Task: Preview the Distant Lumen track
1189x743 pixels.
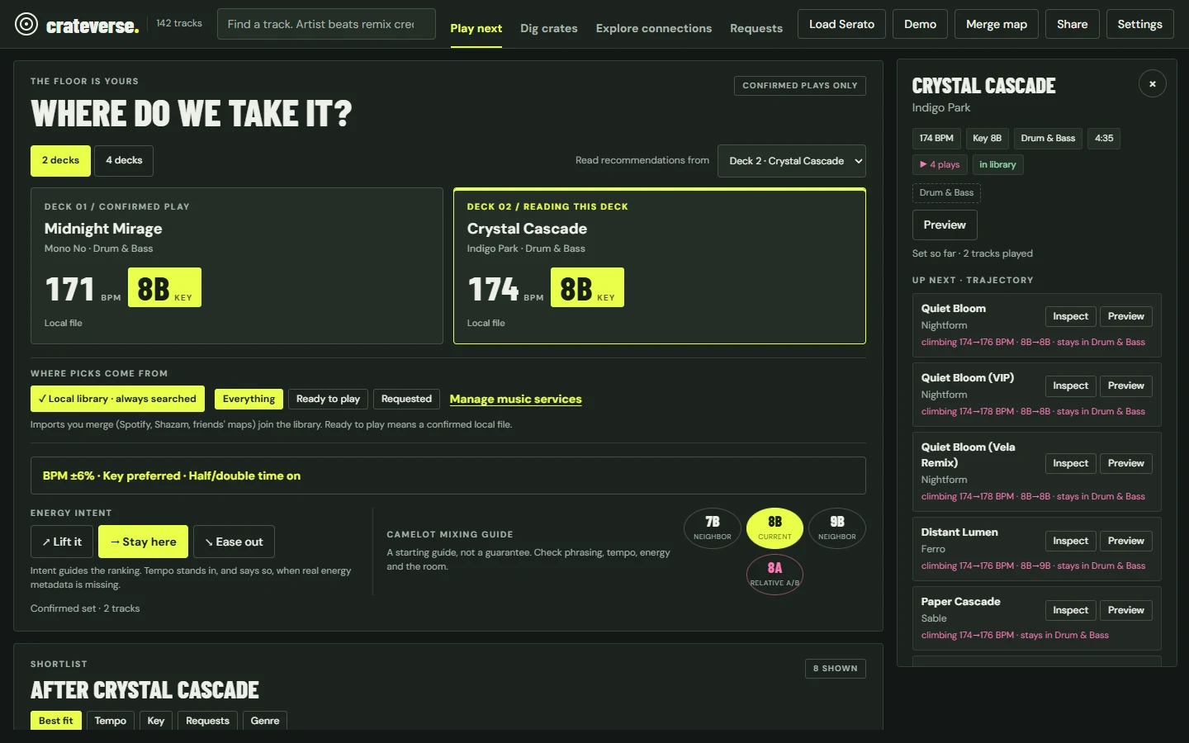Action: point(1125,541)
